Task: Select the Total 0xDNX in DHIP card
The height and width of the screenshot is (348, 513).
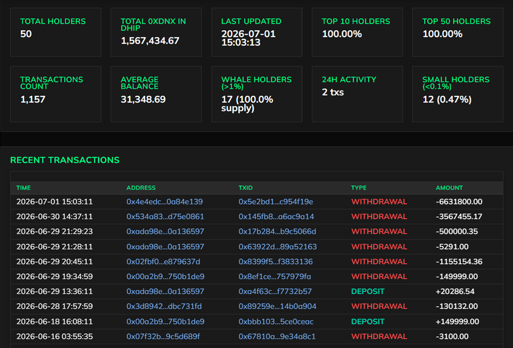Action: (x=156, y=32)
